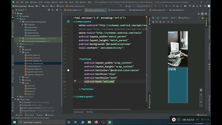
Task: Click project panel settings gear icon
Action: 57,10
